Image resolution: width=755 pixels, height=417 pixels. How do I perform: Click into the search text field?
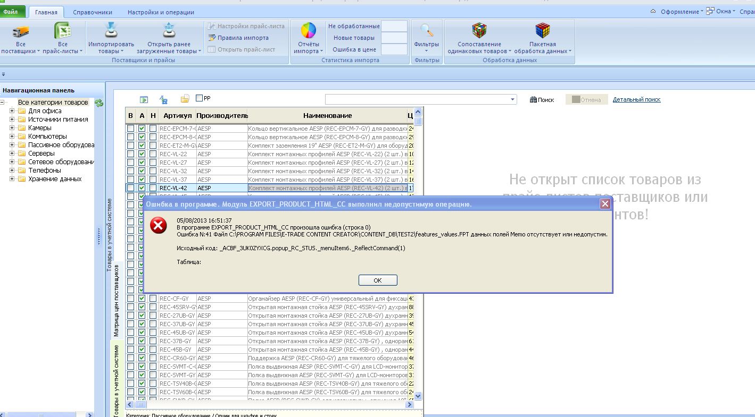pos(417,99)
